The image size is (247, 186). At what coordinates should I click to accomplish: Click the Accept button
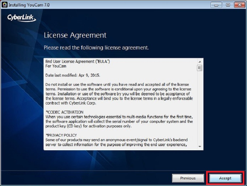pos(225,178)
